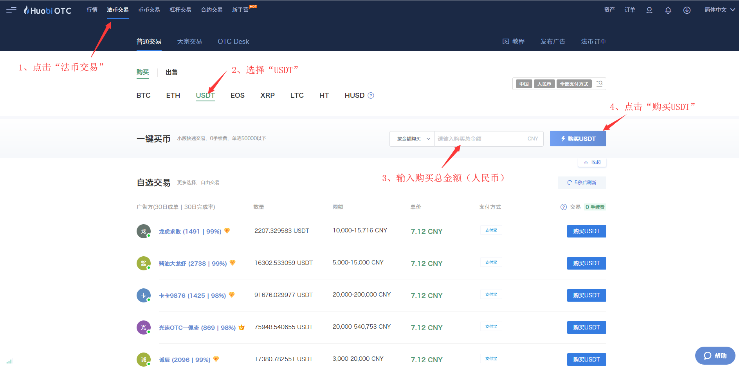Click 购买USDT for 卡卡9876 row
739x367 pixels.
point(587,295)
